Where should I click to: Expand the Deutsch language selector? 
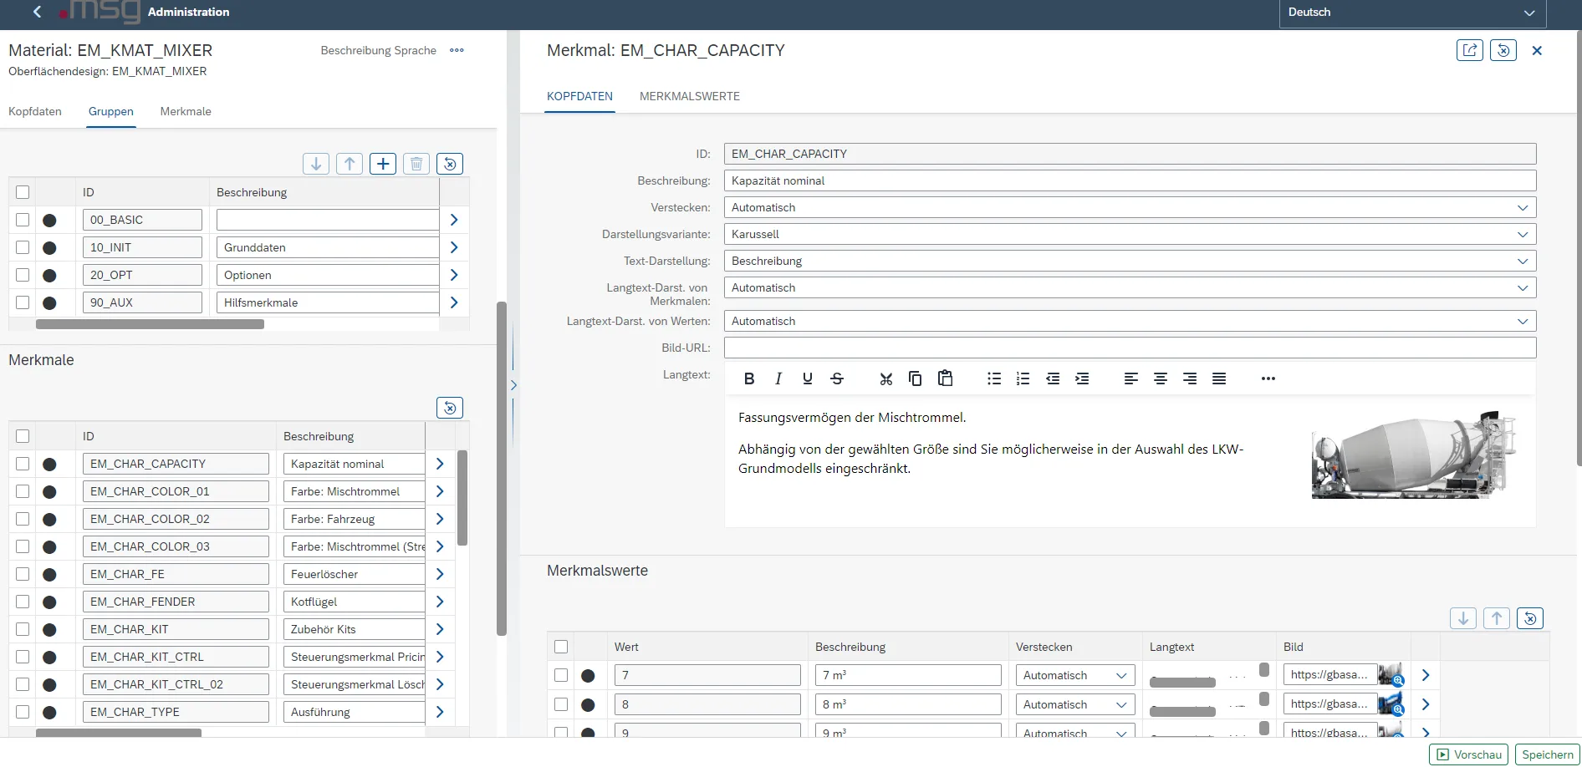[x=1528, y=13]
